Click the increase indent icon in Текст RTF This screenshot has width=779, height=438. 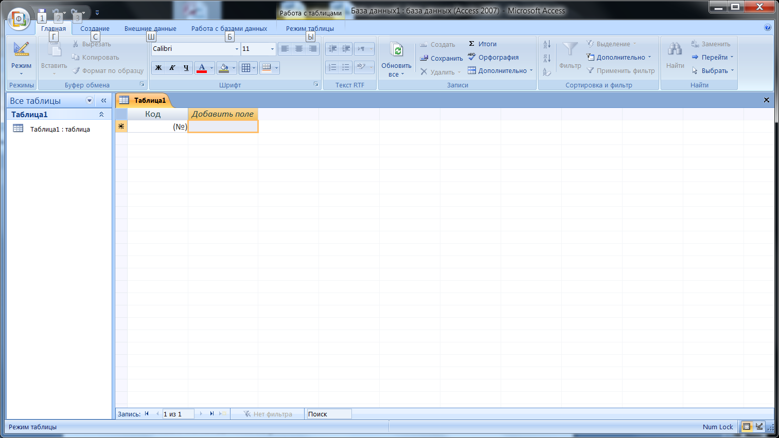coord(346,49)
